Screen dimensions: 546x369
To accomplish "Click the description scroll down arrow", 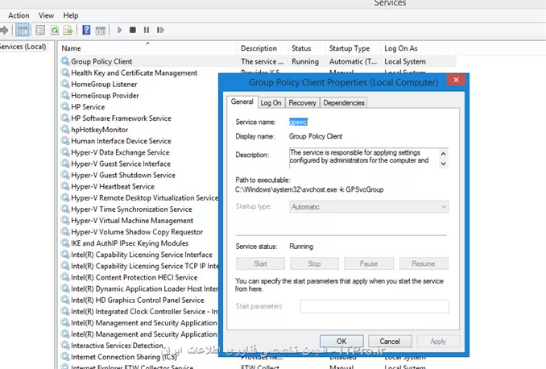I will 443,164.
